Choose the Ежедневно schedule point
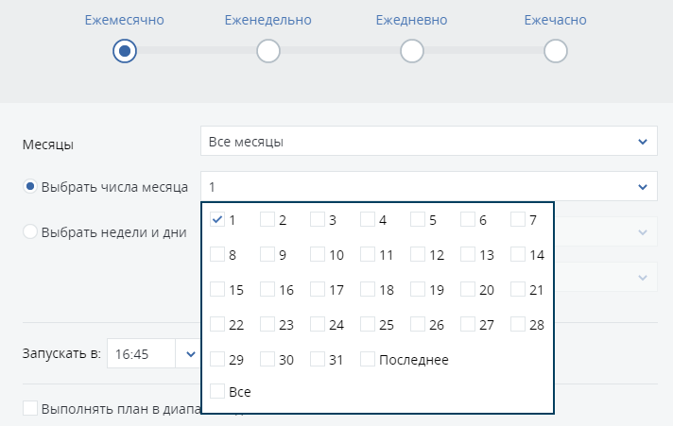The width and height of the screenshot is (673, 426). point(411,51)
